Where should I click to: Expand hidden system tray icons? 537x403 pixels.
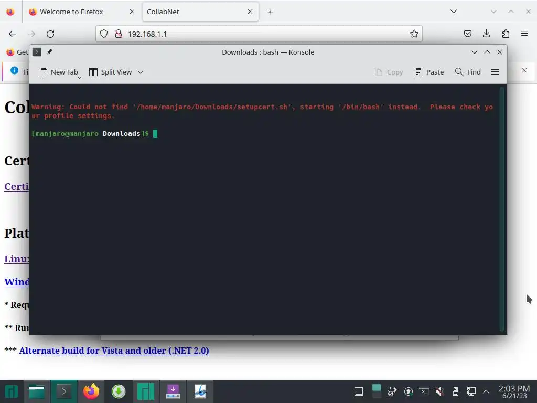click(x=486, y=391)
